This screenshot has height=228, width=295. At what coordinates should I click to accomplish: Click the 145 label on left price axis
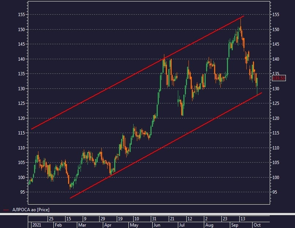21,44
